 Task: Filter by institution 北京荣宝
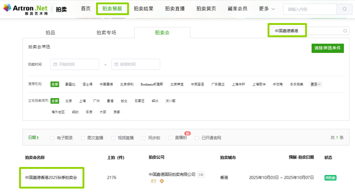click(x=177, y=84)
